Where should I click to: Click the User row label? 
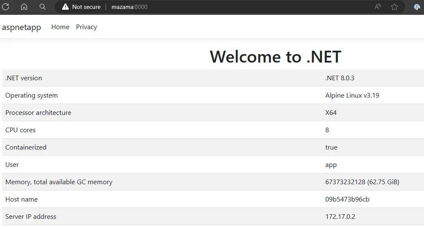click(x=12, y=165)
